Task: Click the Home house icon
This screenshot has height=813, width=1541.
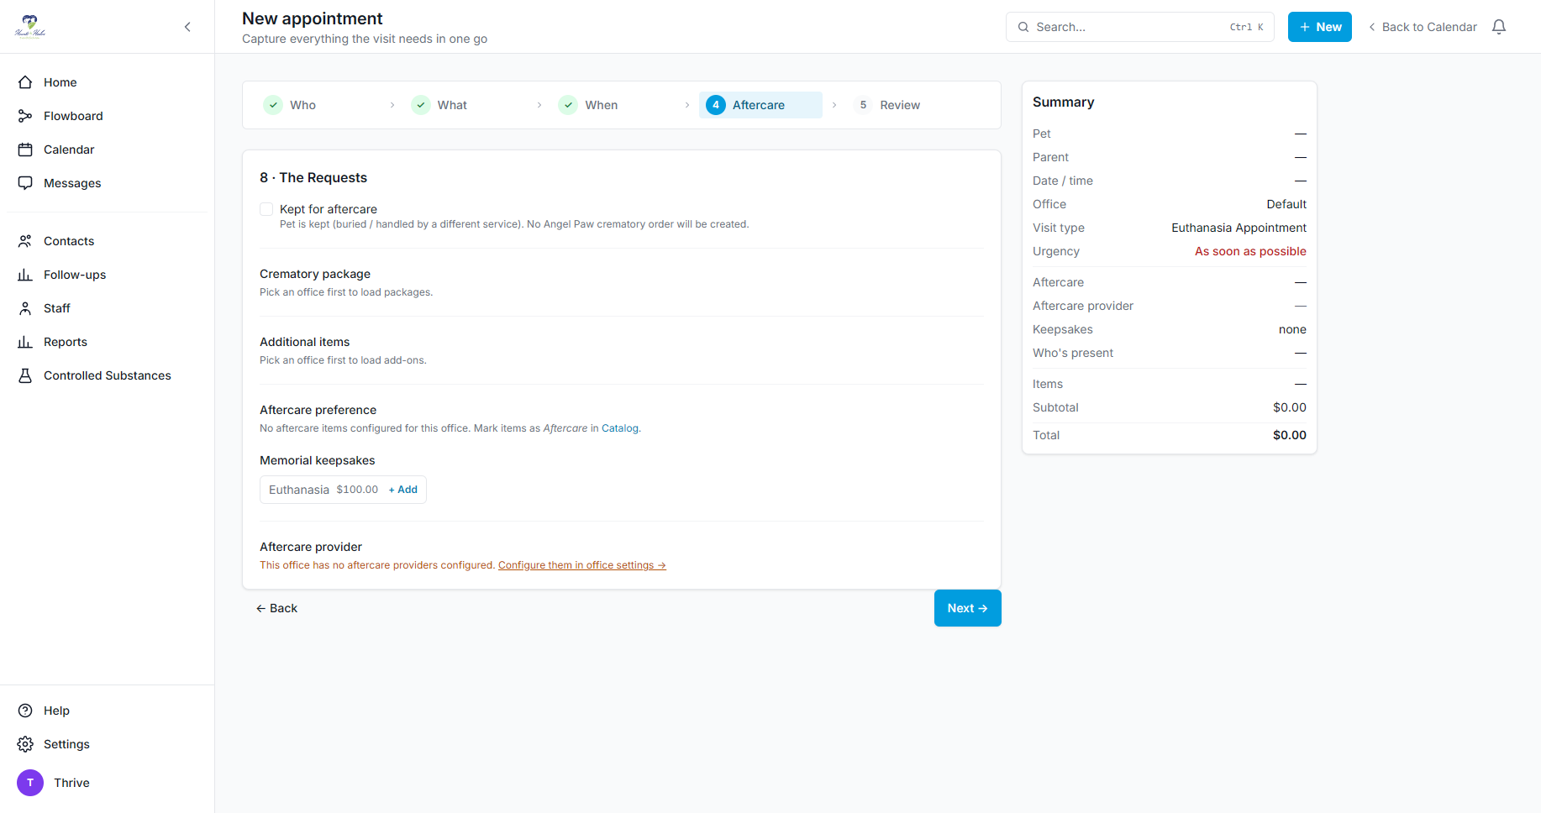Action: (x=25, y=82)
